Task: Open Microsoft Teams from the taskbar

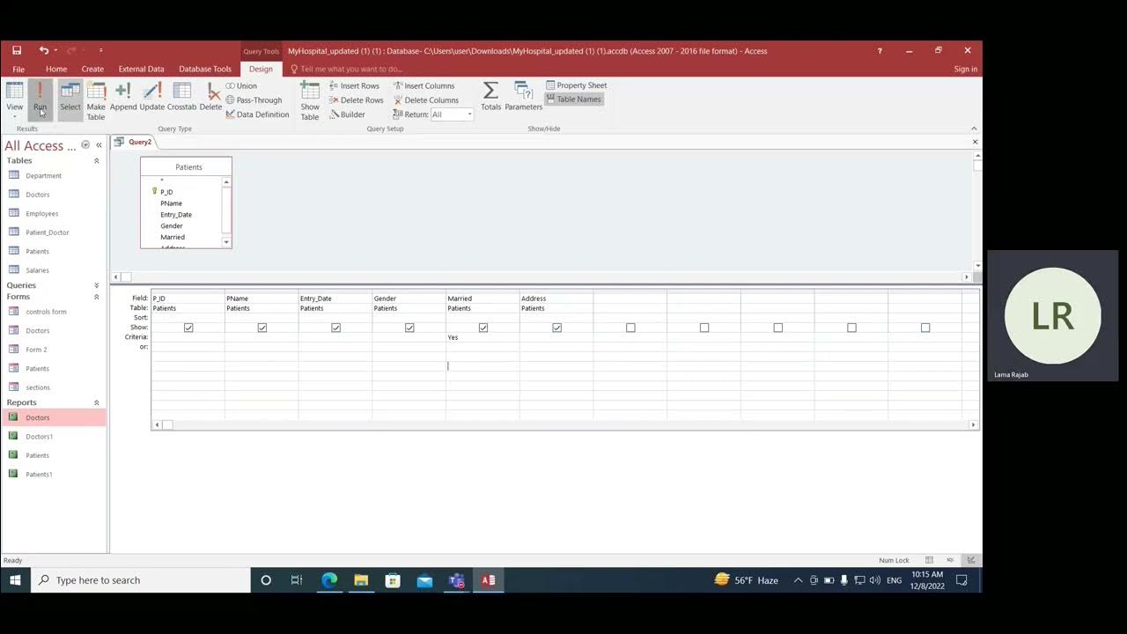Action: click(456, 580)
